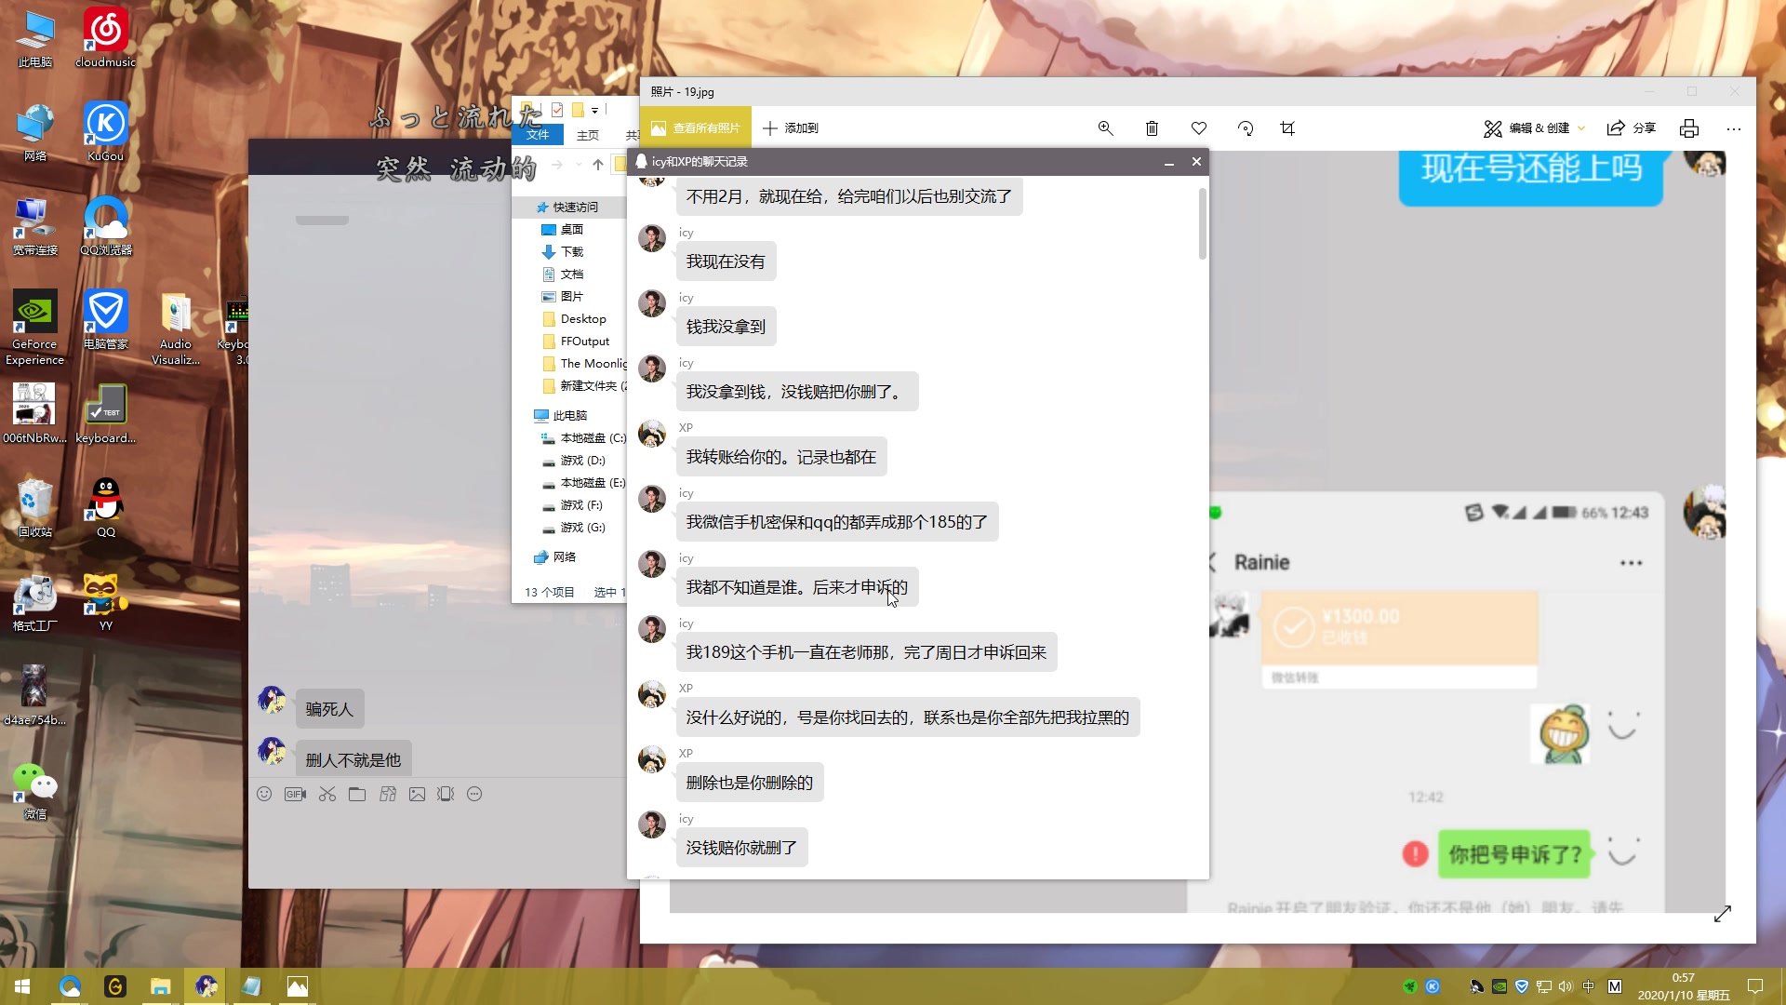
Task: Open 微信 desktop shortcut
Action: click(35, 789)
